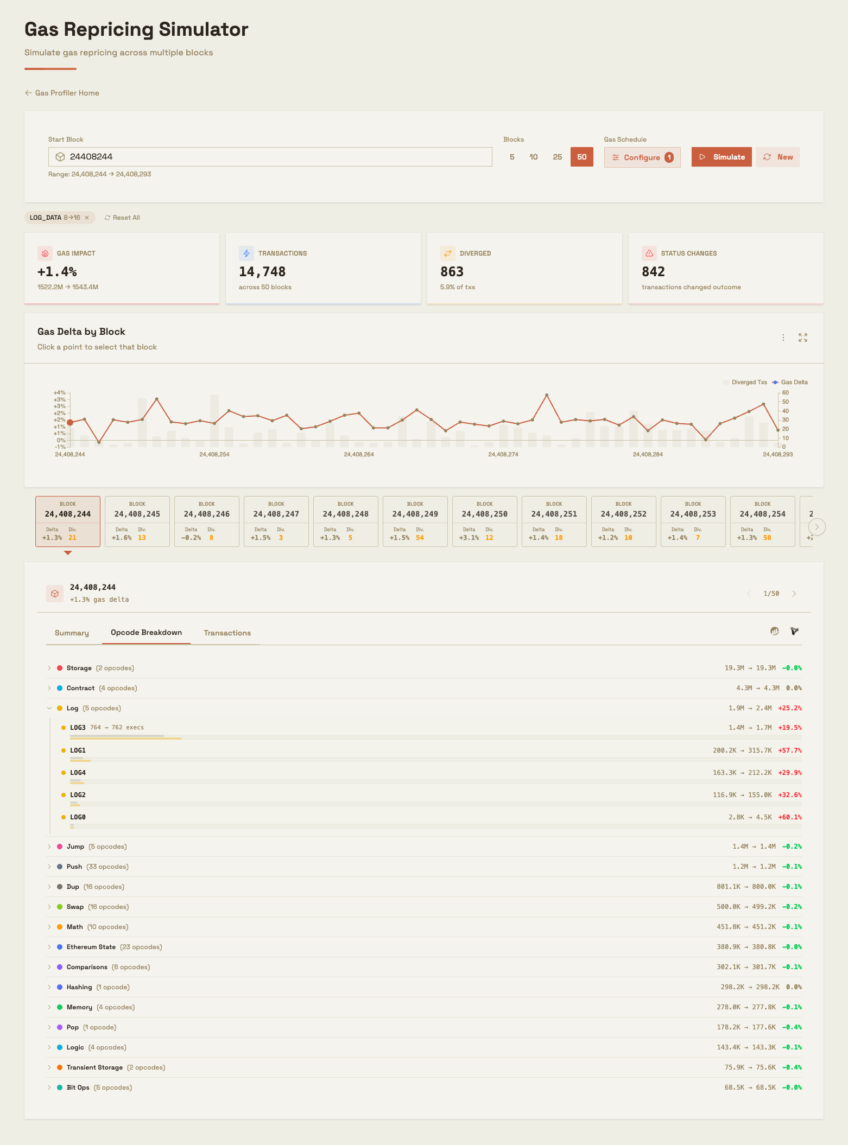848x1145 pixels.
Task: Toggle the Gas Delta legend series
Action: click(x=790, y=382)
